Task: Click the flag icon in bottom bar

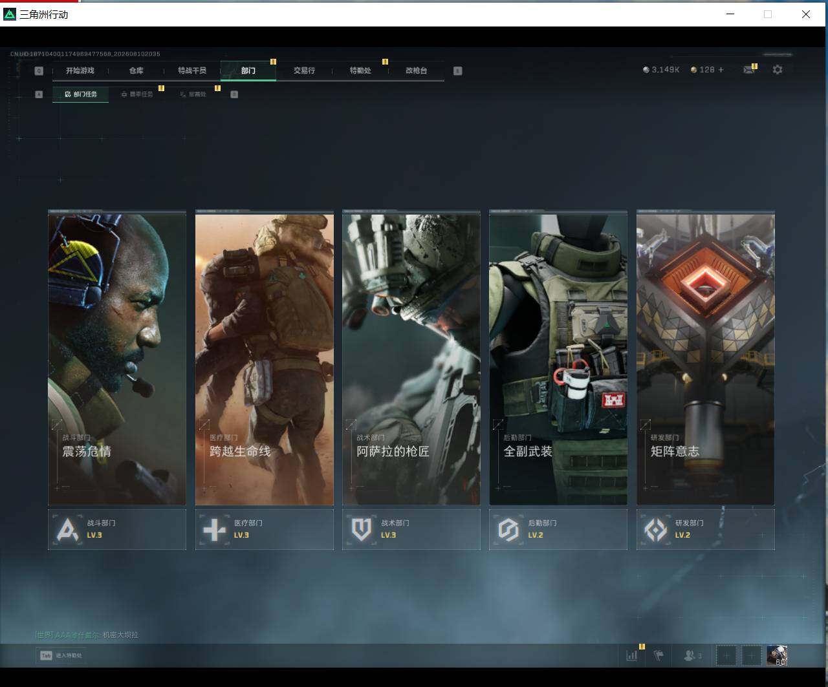Action: coord(659,655)
